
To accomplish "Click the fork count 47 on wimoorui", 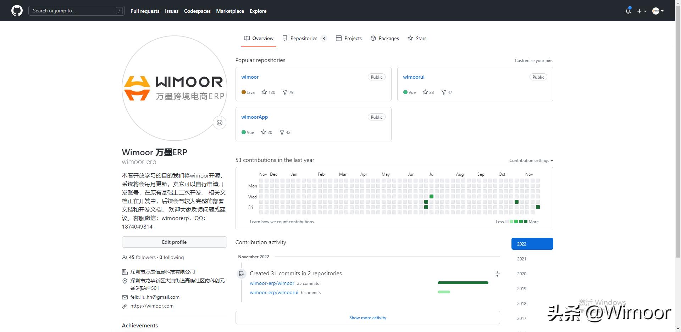I will [x=447, y=92].
